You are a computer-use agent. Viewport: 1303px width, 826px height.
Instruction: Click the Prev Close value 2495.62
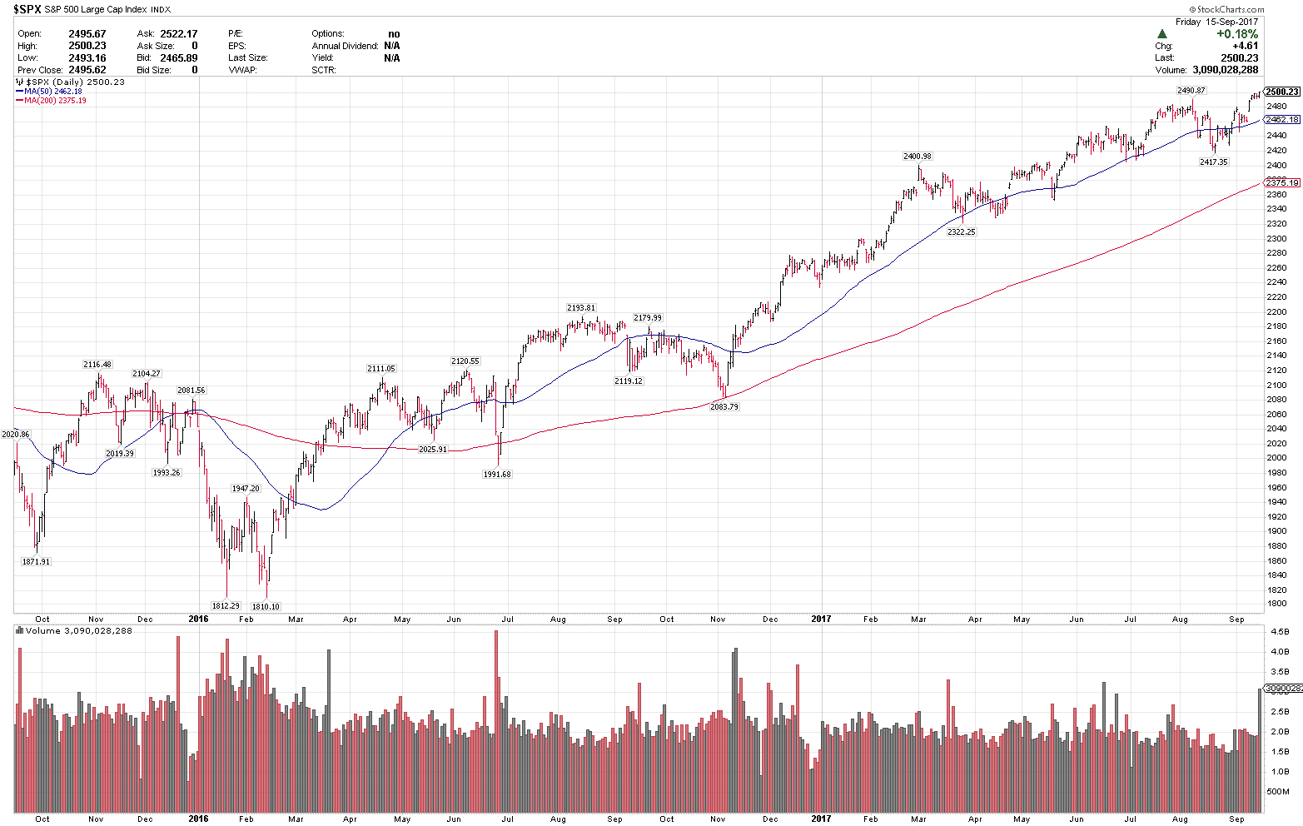(x=87, y=70)
